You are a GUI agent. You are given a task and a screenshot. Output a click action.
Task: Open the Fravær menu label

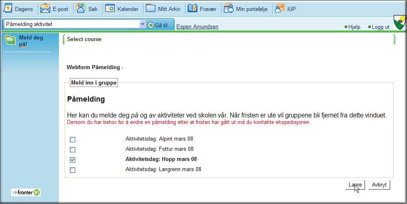208,9
